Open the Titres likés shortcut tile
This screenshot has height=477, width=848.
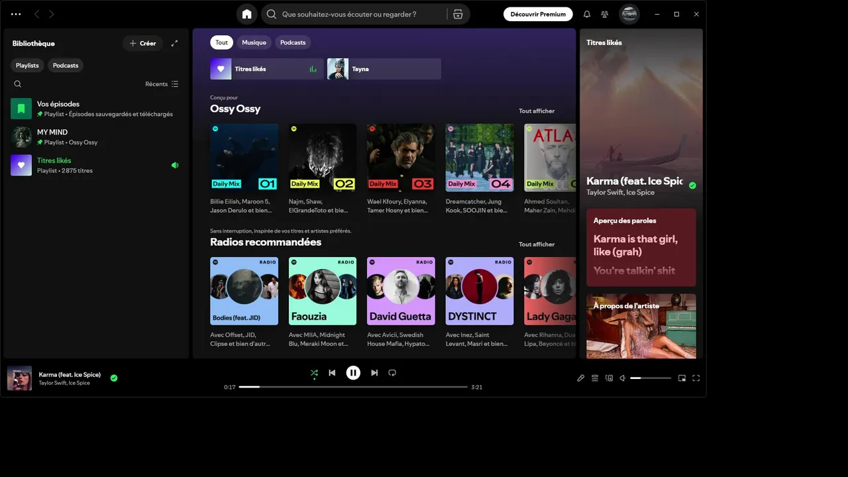267,69
